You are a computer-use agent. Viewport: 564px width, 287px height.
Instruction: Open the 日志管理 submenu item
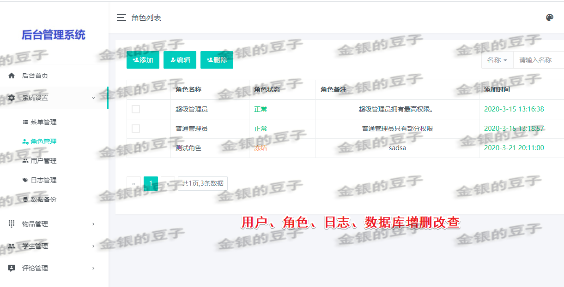43,180
